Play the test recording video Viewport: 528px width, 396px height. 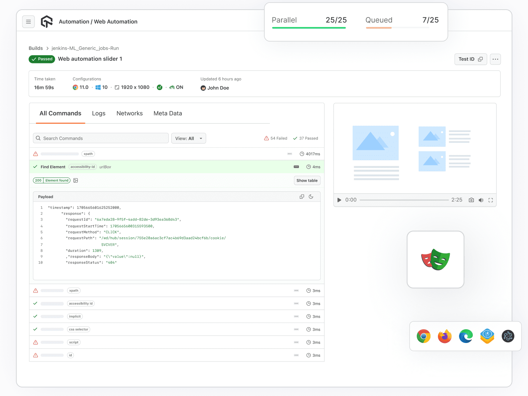click(x=339, y=200)
